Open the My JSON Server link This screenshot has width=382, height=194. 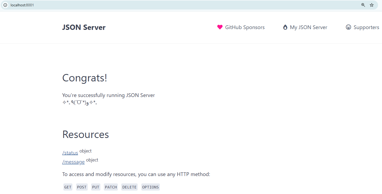coord(305,27)
